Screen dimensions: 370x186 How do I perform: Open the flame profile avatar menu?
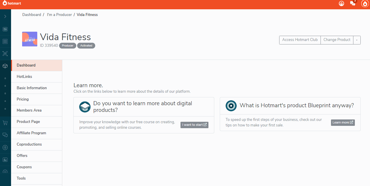(365, 3)
